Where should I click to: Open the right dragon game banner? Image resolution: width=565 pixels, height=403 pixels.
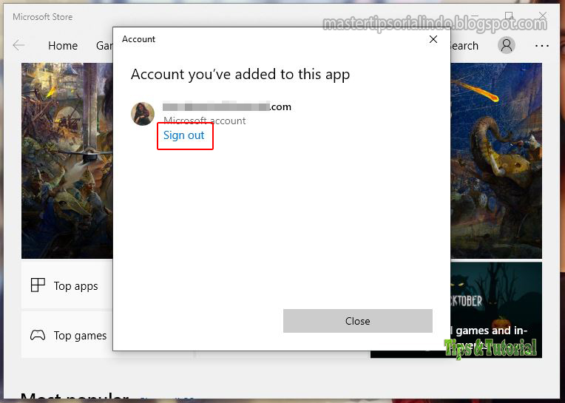496,160
